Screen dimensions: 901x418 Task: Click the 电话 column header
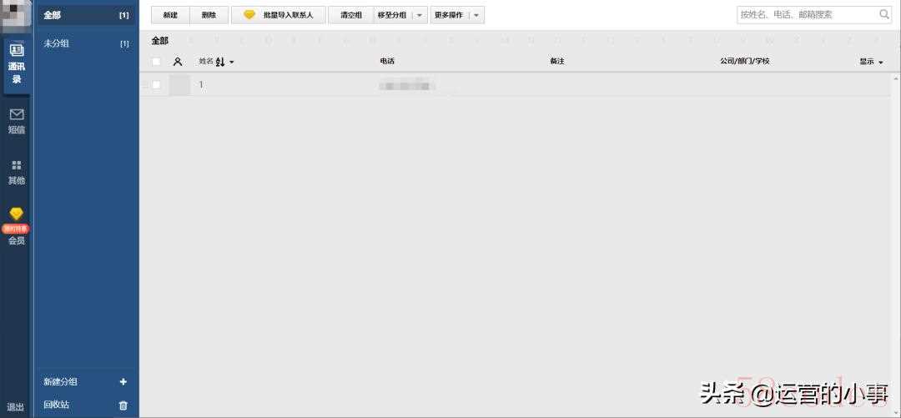(387, 61)
